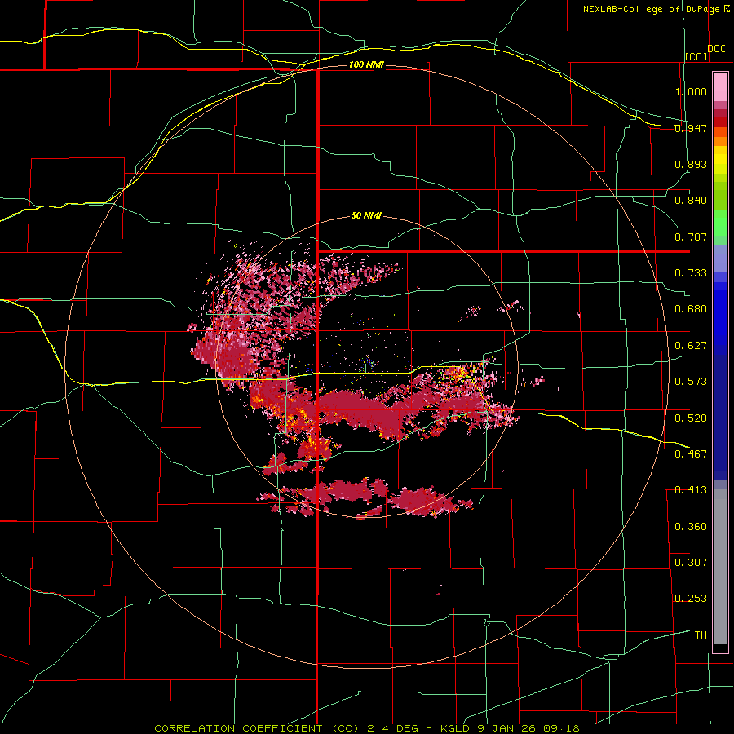Click the 100 NMI range ring label
Screen dimensions: 734x734
click(366, 64)
